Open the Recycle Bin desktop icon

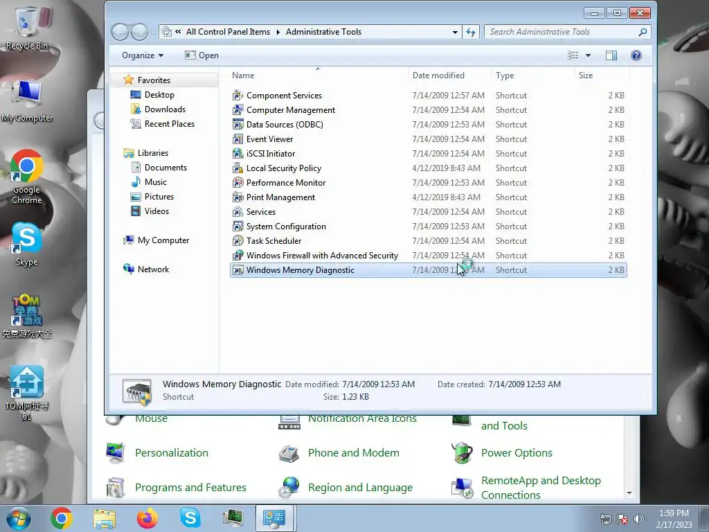[27, 28]
